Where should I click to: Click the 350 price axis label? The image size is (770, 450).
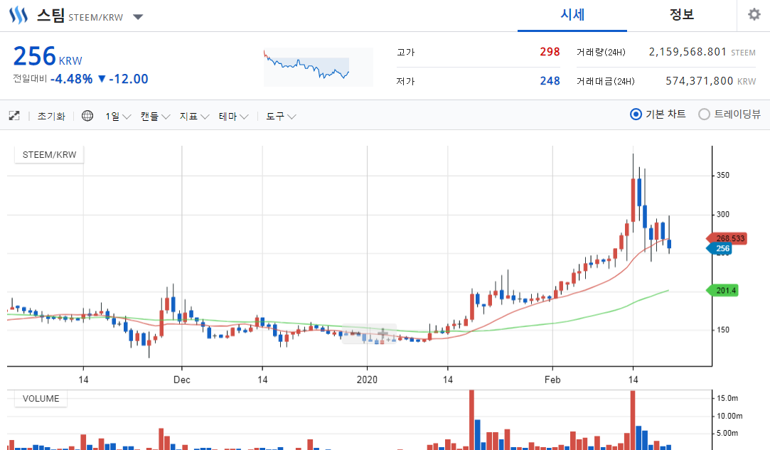[723, 176]
